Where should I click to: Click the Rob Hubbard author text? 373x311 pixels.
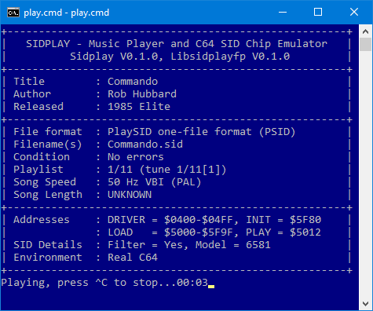pyautogui.click(x=142, y=94)
